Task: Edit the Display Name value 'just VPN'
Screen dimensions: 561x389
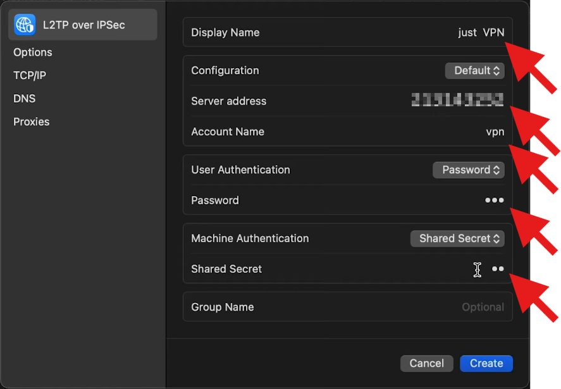Action: (x=481, y=33)
